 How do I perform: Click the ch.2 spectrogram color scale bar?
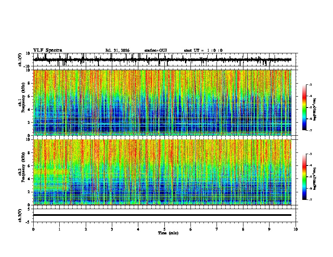tap(304, 177)
